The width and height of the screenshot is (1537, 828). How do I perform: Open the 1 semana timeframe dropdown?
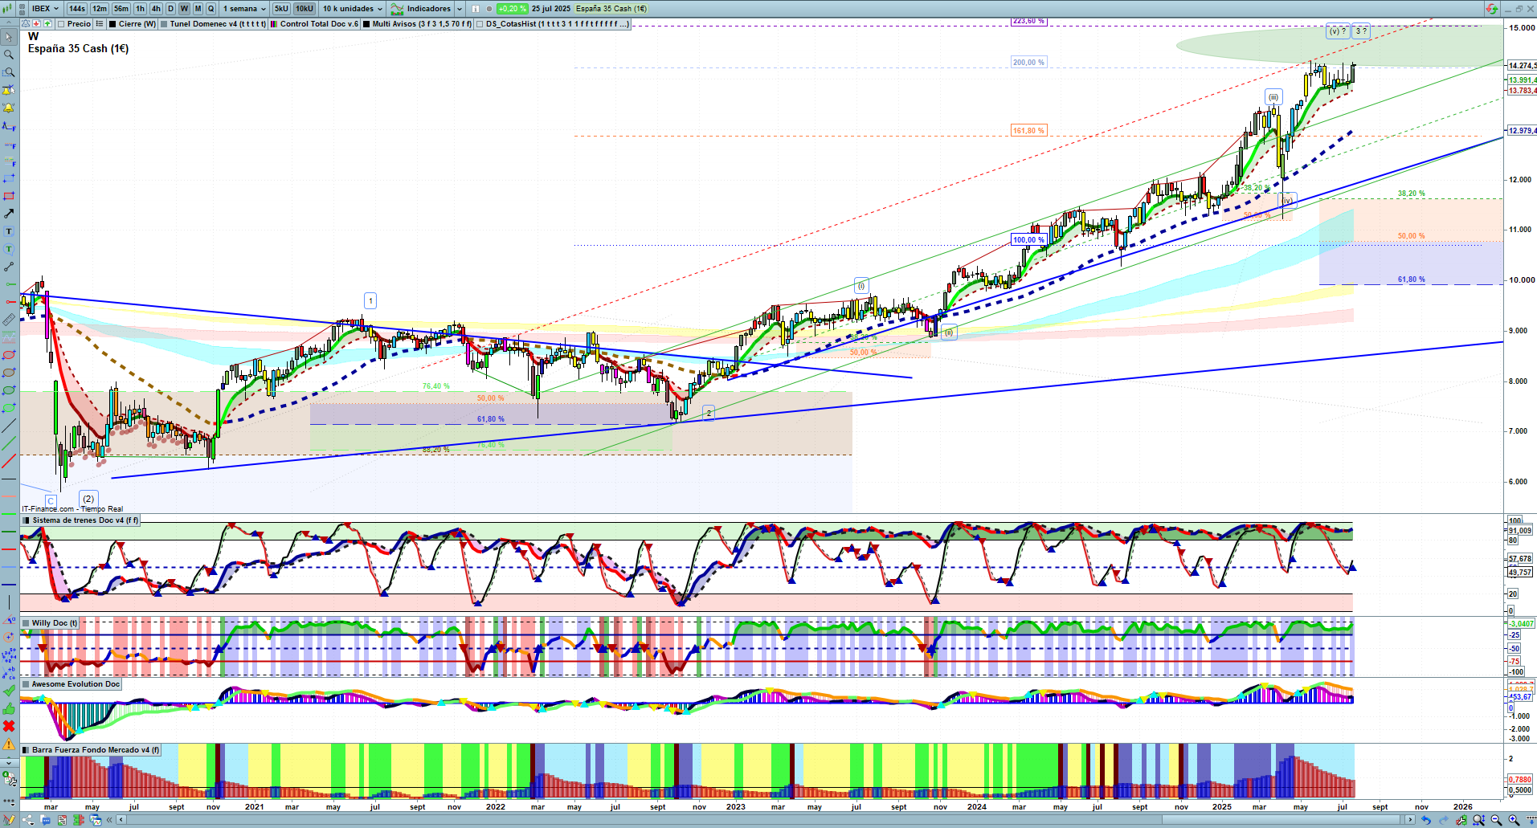point(244,9)
